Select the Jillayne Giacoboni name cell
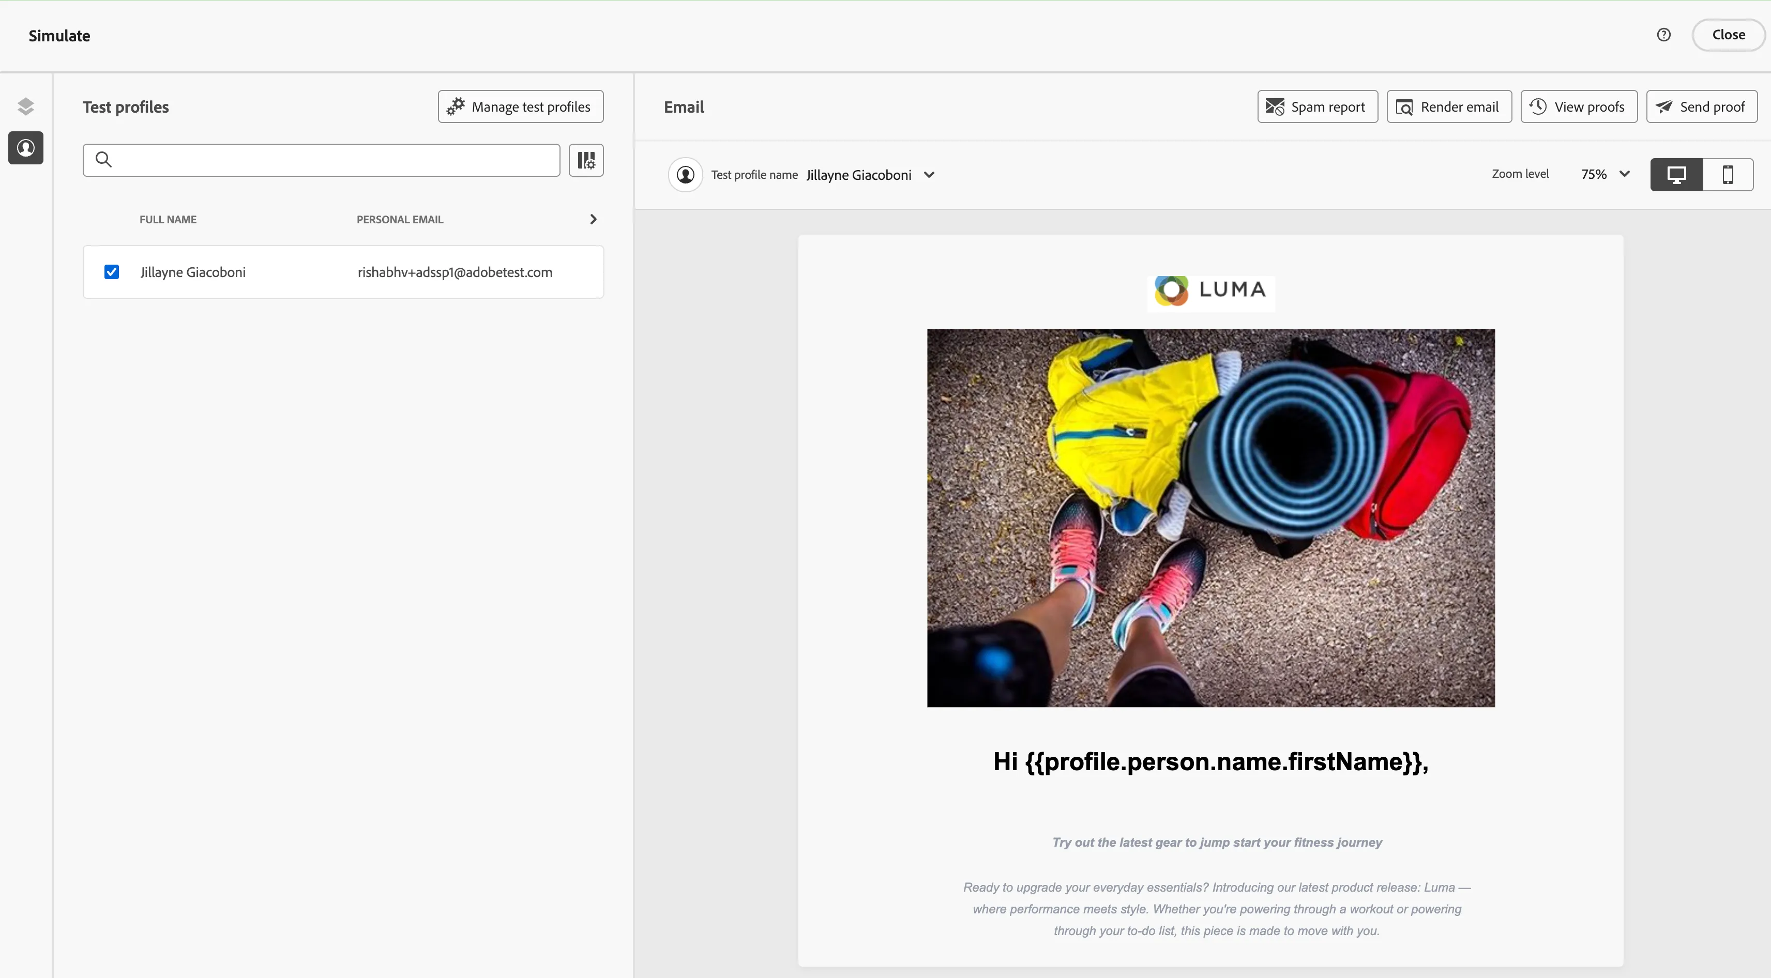 click(x=192, y=272)
